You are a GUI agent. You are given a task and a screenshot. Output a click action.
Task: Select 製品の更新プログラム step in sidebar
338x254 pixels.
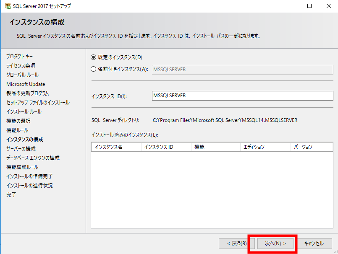pos(28,93)
